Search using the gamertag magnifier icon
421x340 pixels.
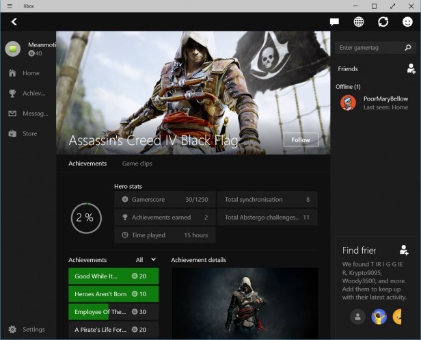pos(408,48)
